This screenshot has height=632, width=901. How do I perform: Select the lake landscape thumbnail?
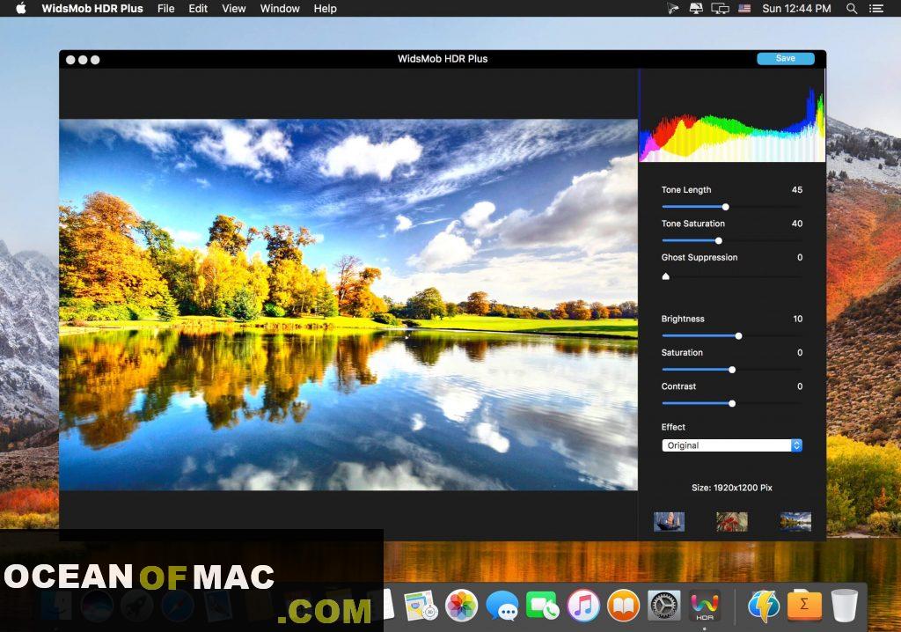click(x=795, y=522)
